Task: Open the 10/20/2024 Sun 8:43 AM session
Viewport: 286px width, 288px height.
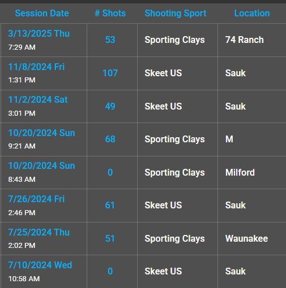Action: point(41,165)
